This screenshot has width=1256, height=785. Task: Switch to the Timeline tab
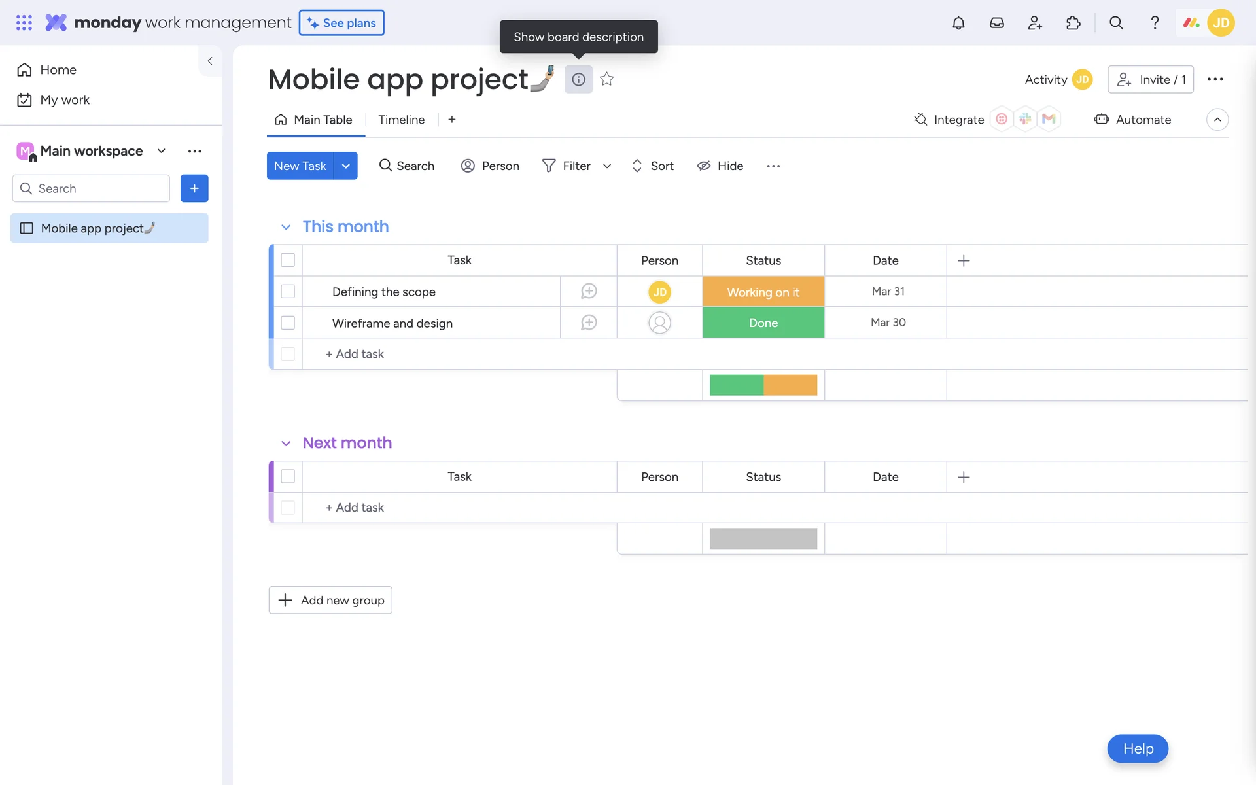[x=401, y=120]
